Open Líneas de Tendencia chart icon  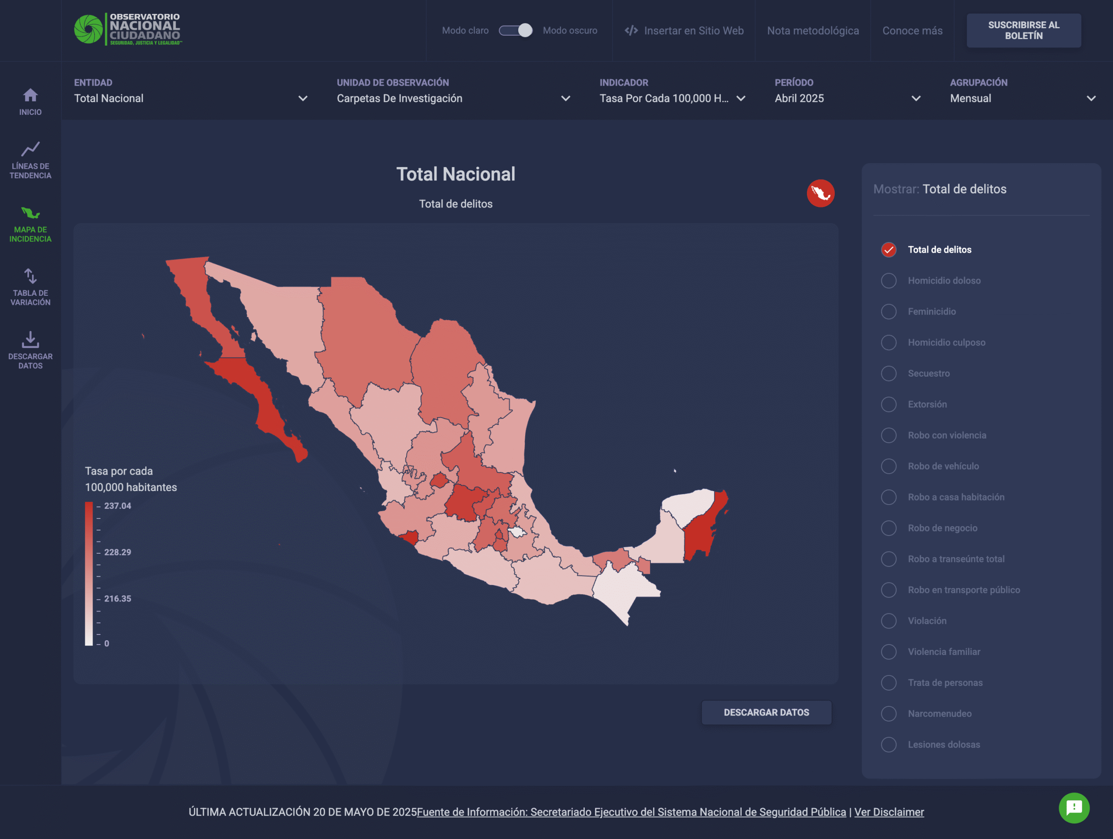tap(30, 149)
